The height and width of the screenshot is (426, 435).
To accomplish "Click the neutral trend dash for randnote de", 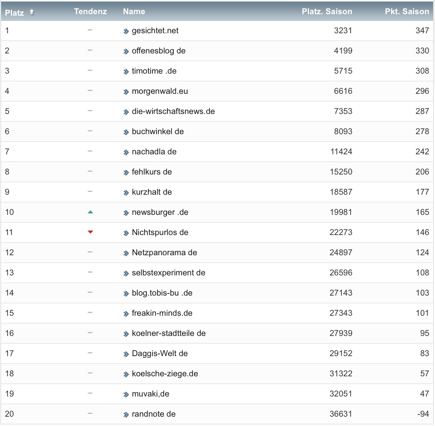I will click(90, 414).
